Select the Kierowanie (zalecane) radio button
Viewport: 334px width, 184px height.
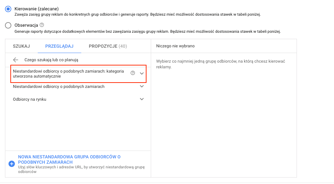coord(8,9)
